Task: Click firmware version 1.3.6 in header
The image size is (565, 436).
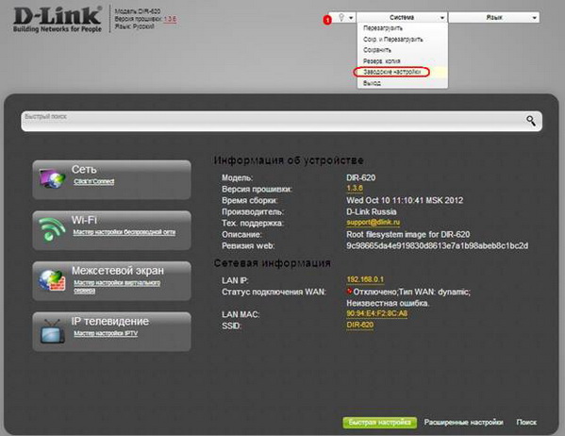Action: click(170, 19)
